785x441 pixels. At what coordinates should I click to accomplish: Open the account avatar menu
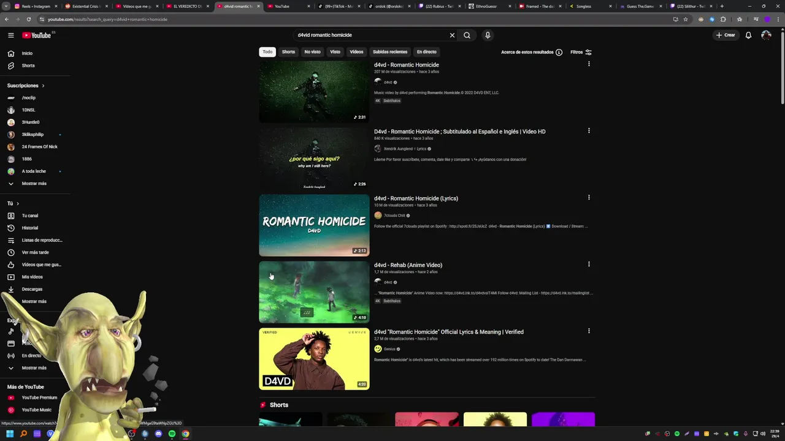pyautogui.click(x=766, y=35)
